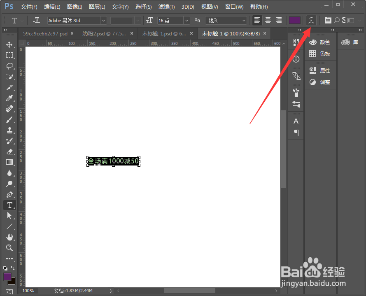The image size is (366, 296).
Task: Select the Clone Stamp tool
Action: [9, 130]
